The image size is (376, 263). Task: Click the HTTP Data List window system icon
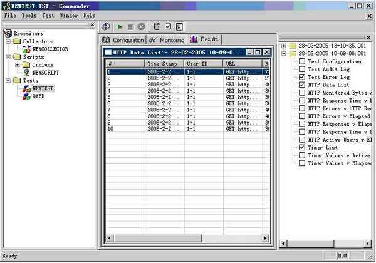click(x=108, y=52)
